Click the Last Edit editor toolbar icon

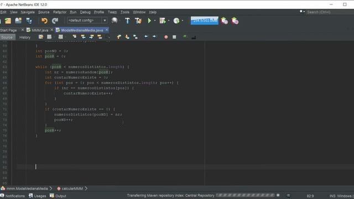pyautogui.click(x=41, y=37)
